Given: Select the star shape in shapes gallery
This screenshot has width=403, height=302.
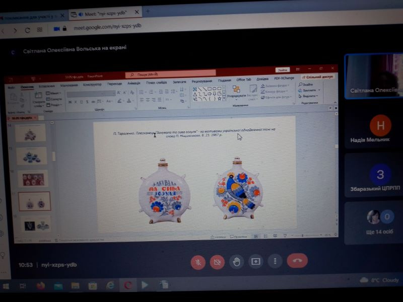Looking at the screenshot, I should [219, 99].
